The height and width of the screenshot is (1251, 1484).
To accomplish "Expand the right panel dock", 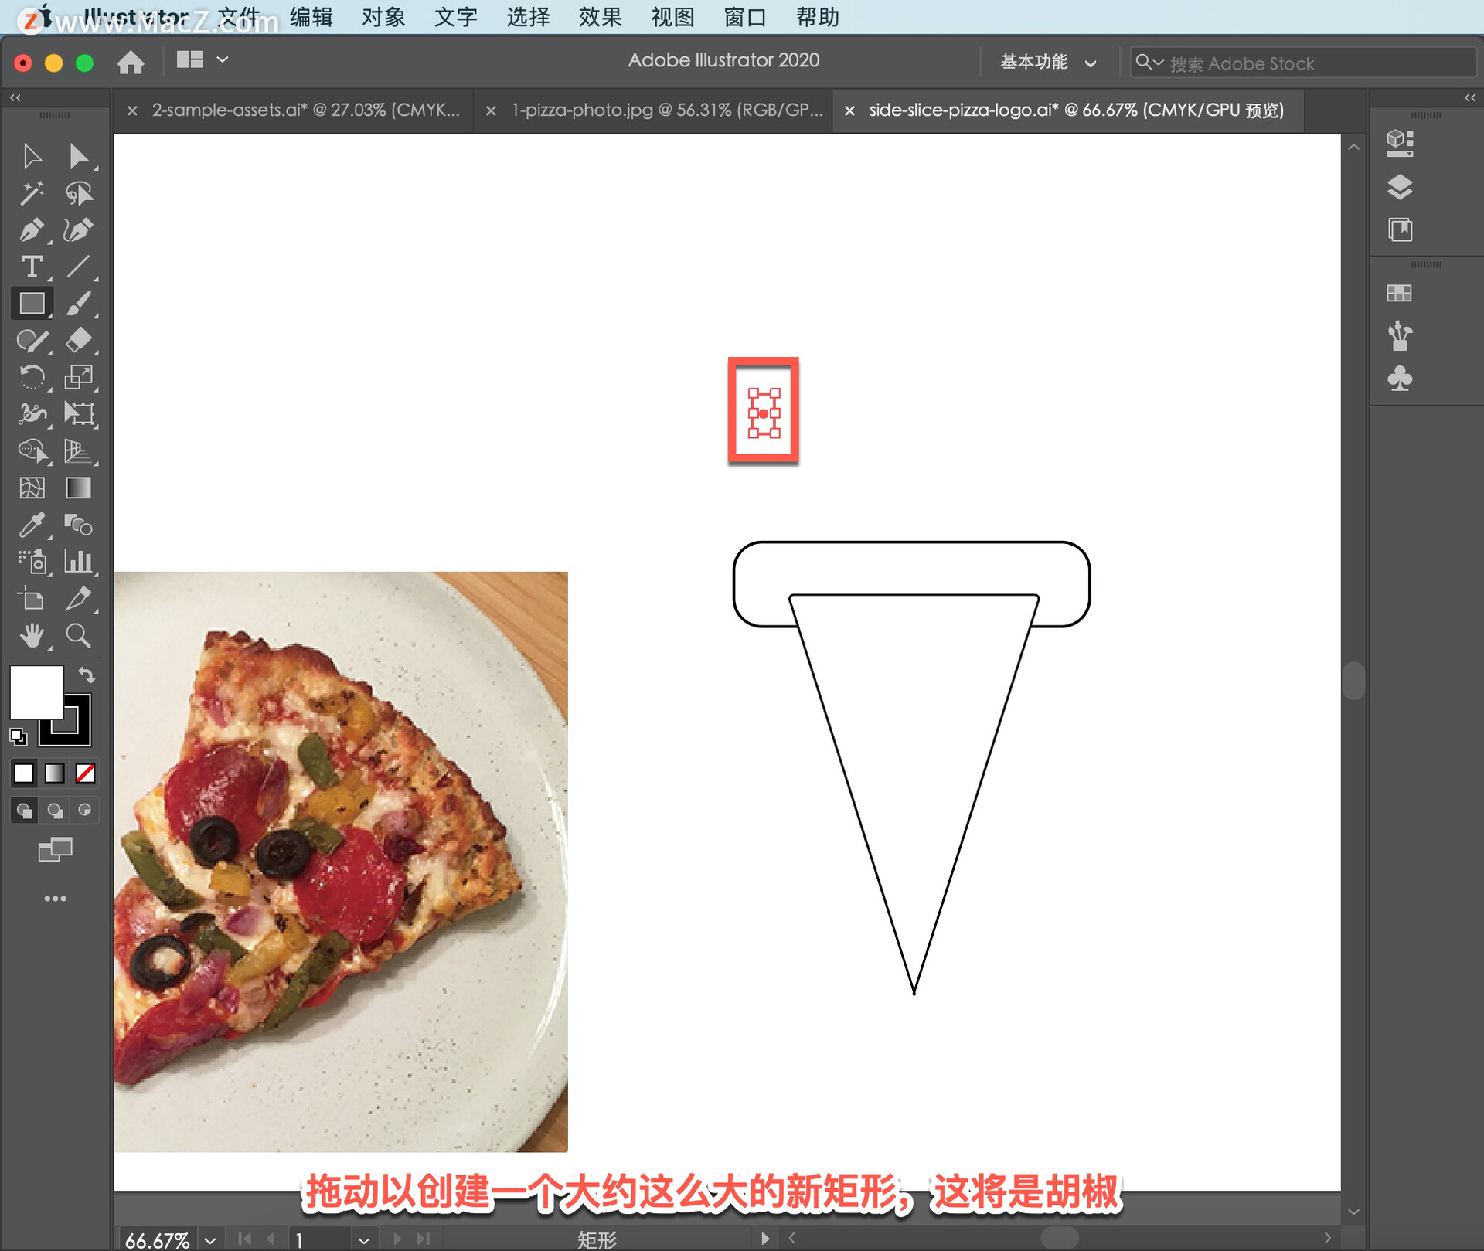I will tap(1469, 98).
